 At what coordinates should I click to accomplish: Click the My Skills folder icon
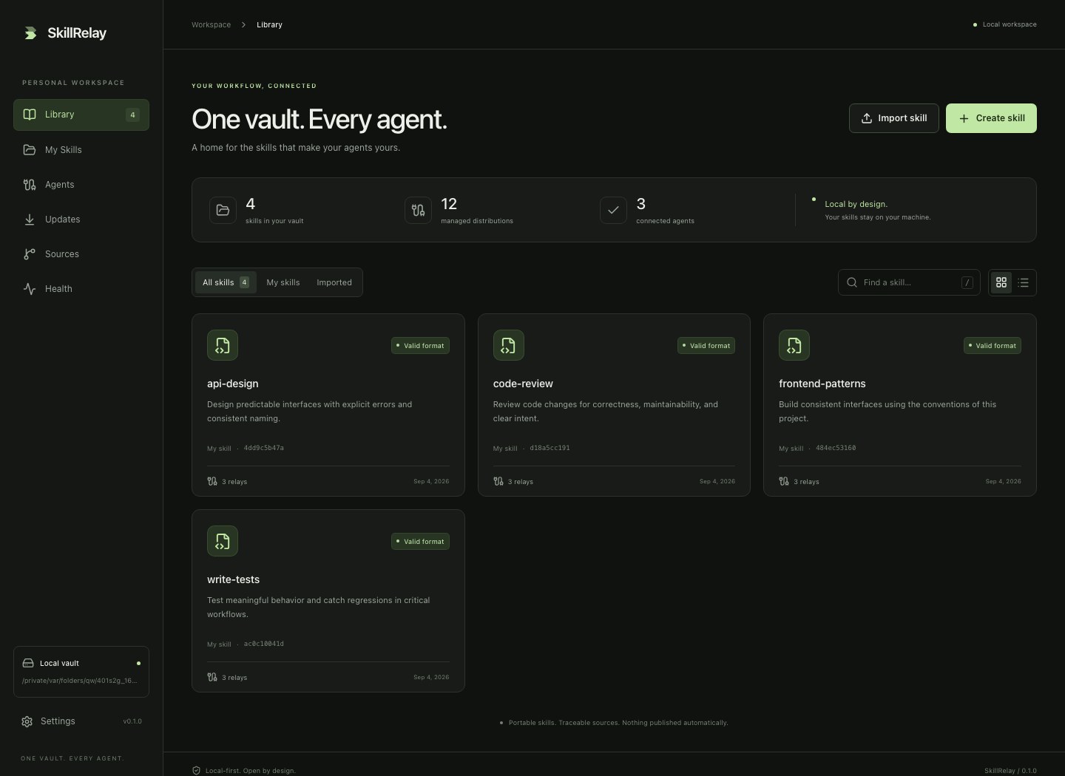click(x=30, y=149)
